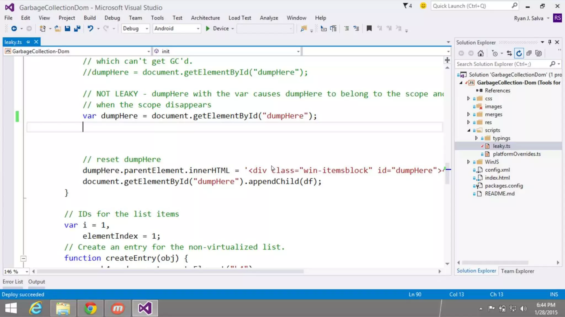Toggle a bookmark using the bookmark icon
Screen dimensions: 565x317
[369, 28]
